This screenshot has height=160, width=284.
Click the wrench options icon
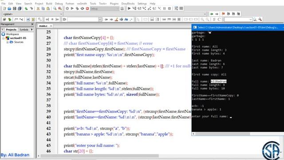260,19
